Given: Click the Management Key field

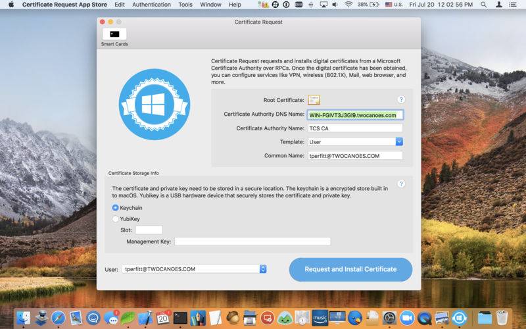Looking at the screenshot, I should [252, 241].
